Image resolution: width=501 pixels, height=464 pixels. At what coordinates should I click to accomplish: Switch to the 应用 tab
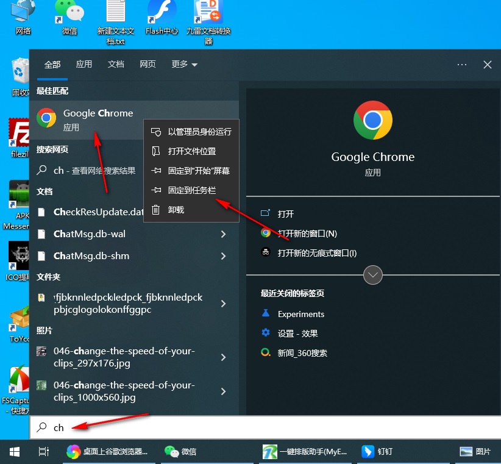pos(84,64)
